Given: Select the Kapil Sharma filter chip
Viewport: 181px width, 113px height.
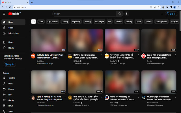Looking at the screenshot, I should [53, 21].
